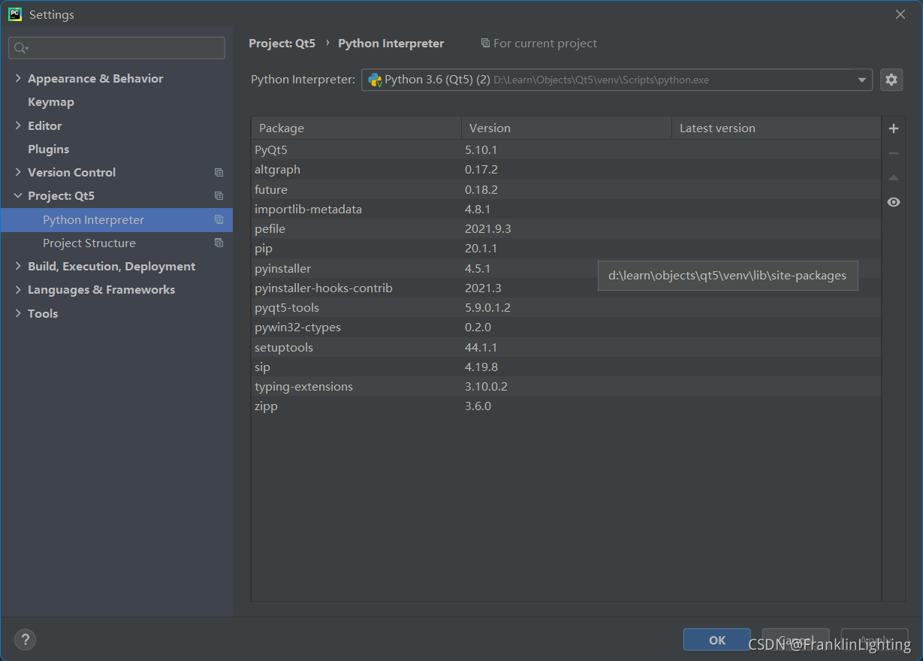
Task: Click Latest version column header
Action: coord(776,128)
